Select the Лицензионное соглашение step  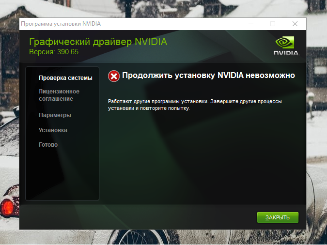[59, 95]
